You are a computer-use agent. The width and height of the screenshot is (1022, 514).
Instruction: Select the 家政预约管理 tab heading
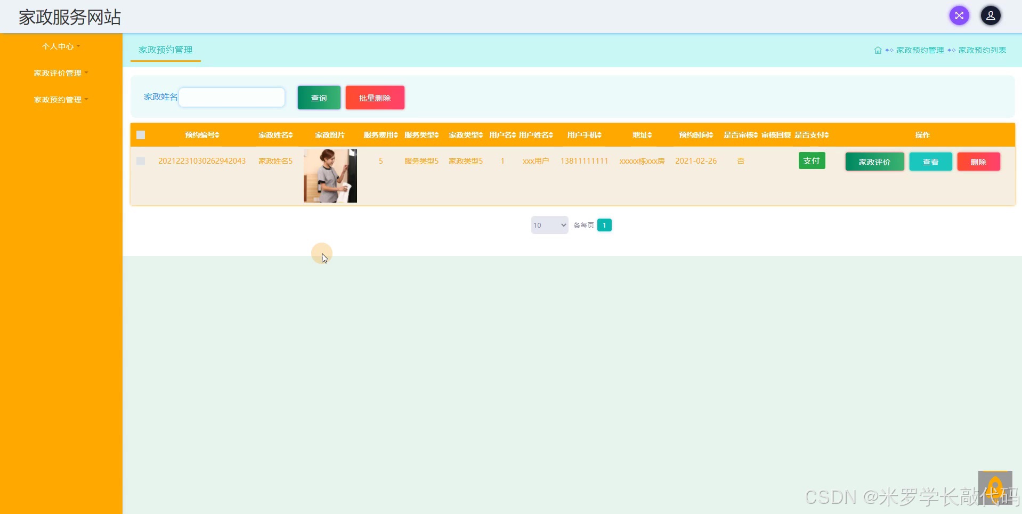point(166,50)
